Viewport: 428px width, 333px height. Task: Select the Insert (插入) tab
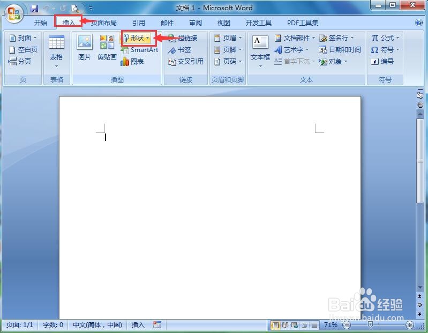pos(69,23)
